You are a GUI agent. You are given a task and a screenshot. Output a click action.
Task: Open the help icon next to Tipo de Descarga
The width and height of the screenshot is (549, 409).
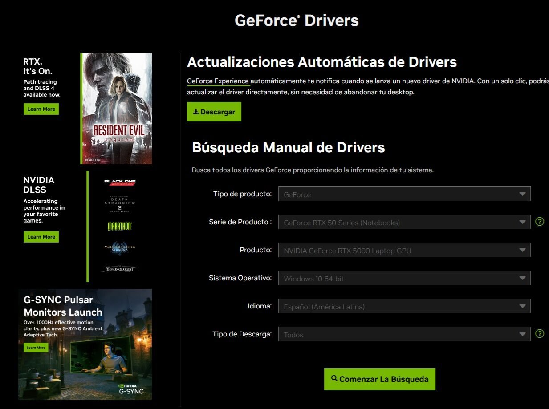click(x=539, y=333)
